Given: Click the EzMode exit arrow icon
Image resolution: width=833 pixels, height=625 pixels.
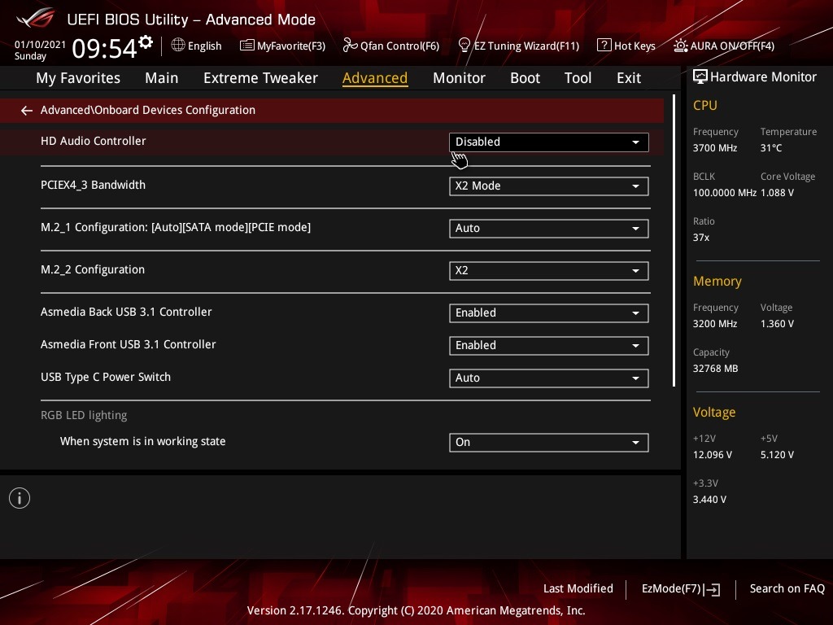Looking at the screenshot, I should pyautogui.click(x=712, y=589).
